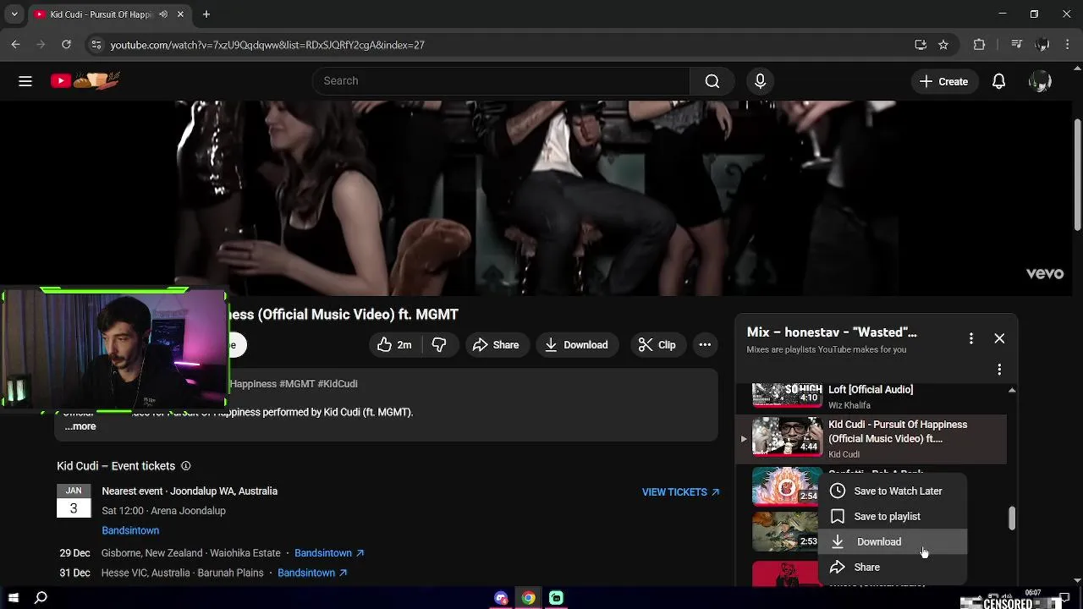
Task: Create a Clip of the video
Action: click(x=657, y=344)
